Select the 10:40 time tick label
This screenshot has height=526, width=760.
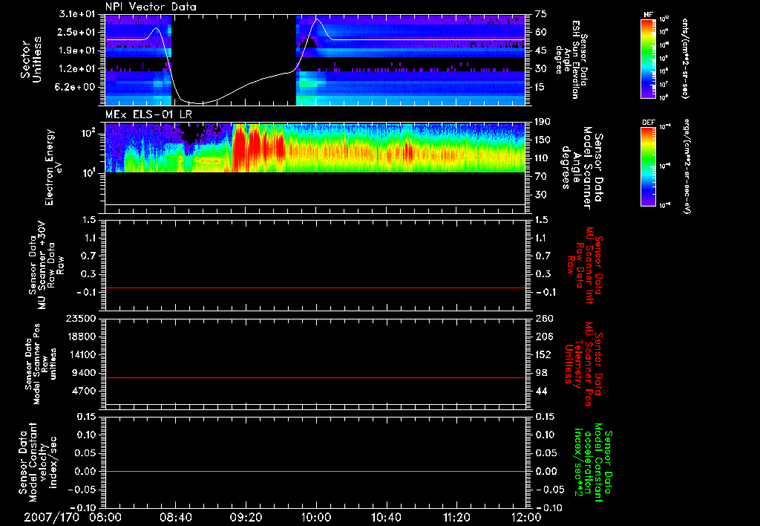(x=386, y=517)
